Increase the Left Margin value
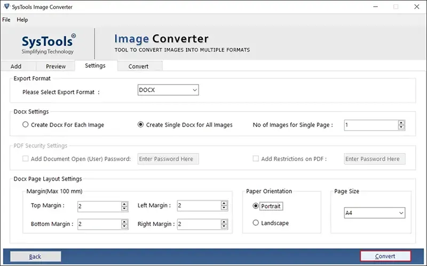The image size is (427, 266). click(x=224, y=204)
